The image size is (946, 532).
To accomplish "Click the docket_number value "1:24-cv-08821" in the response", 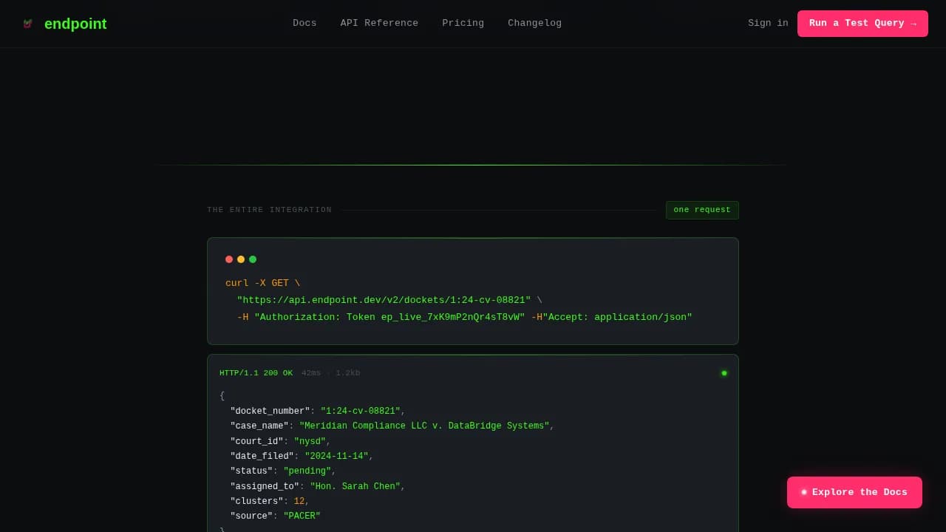I will pos(361,412).
